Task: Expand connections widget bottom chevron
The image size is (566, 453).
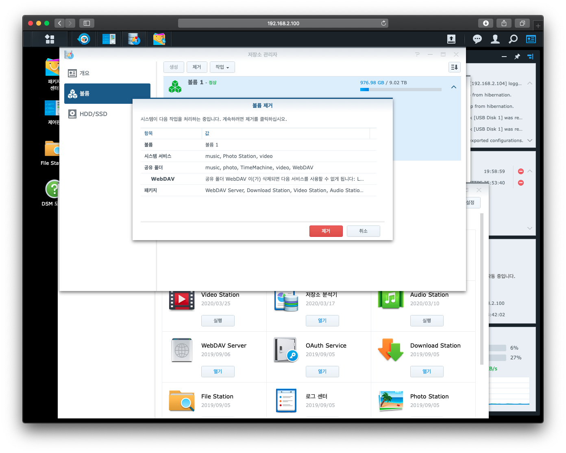Action: (x=530, y=228)
